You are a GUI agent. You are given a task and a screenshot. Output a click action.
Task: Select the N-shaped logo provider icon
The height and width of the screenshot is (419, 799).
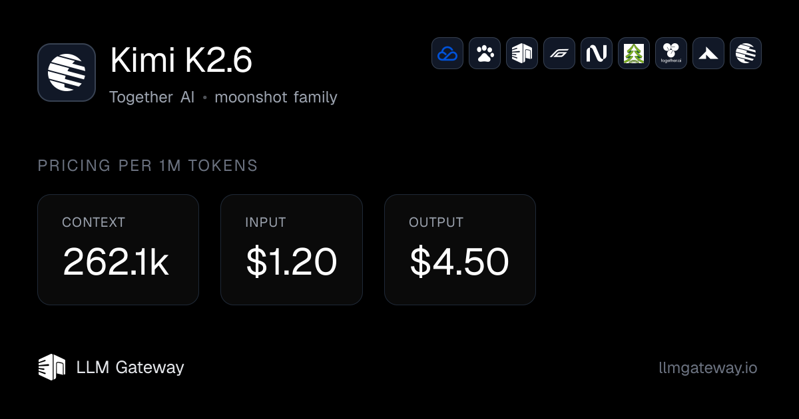pos(597,53)
